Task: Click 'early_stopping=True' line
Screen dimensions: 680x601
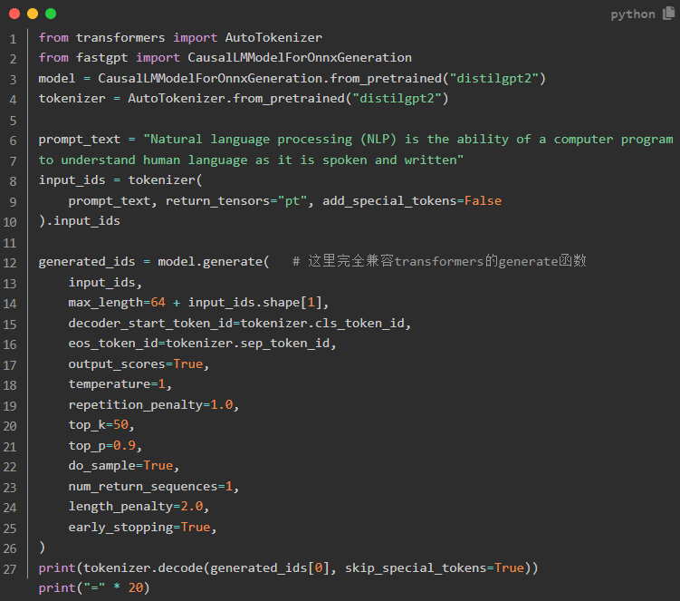Action: pos(143,528)
